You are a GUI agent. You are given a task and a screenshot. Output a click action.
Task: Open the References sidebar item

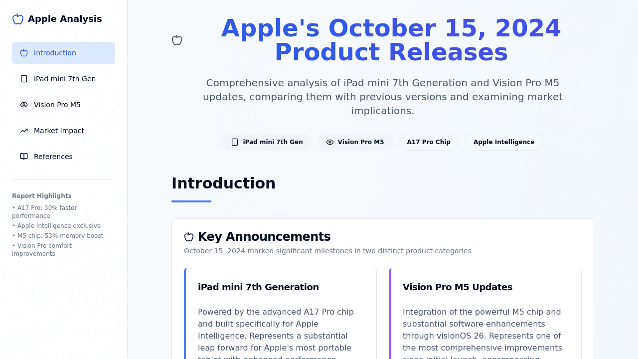53,157
